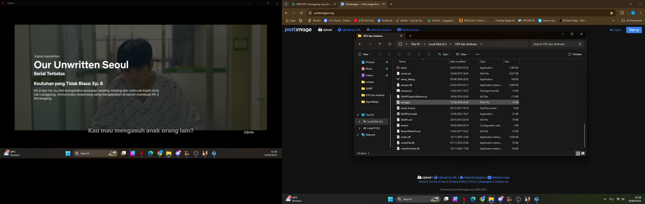Open Website plugins link in Postimage header
This screenshot has height=204, width=645.
(x=378, y=30)
